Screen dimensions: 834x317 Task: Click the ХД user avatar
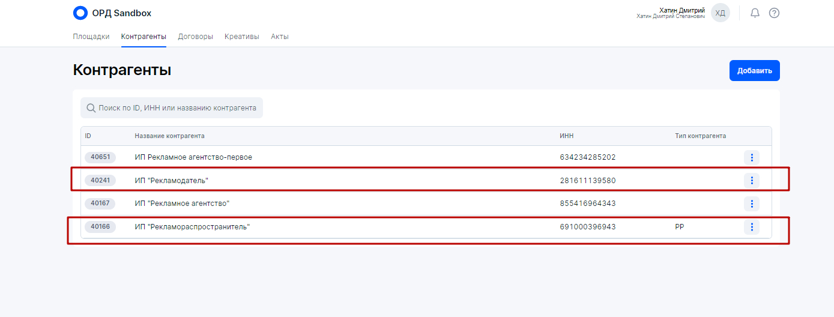tap(720, 13)
